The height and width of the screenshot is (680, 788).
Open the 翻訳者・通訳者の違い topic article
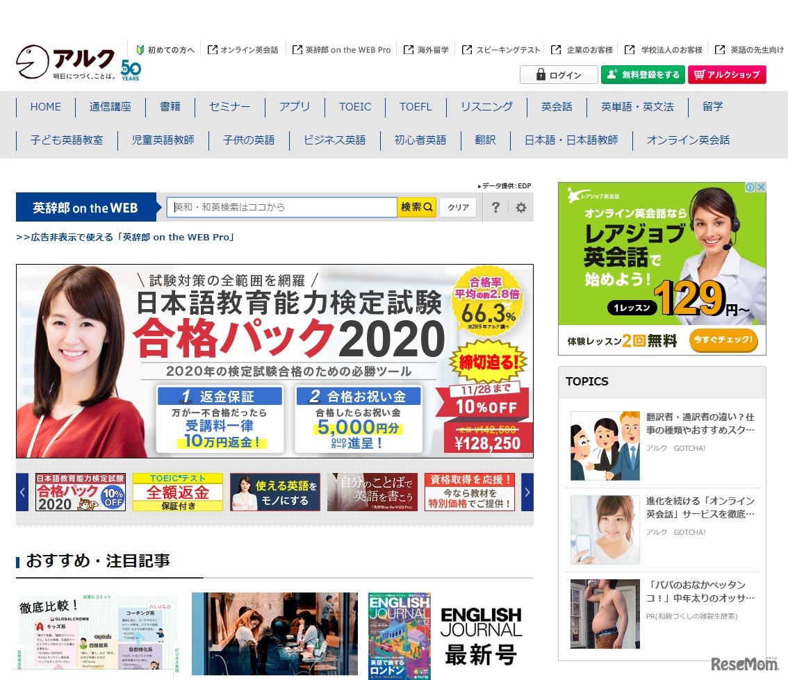(700, 424)
